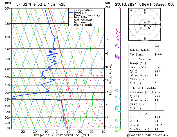Click the Most Unstable Lifted Index 11
177x137 pixels.
[156, 100]
